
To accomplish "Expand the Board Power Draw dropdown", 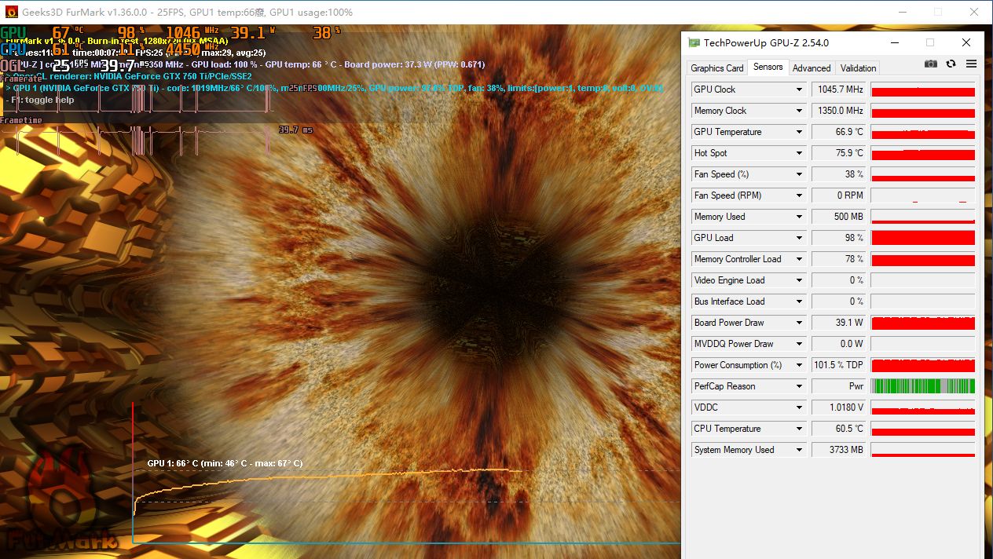I will [x=799, y=323].
